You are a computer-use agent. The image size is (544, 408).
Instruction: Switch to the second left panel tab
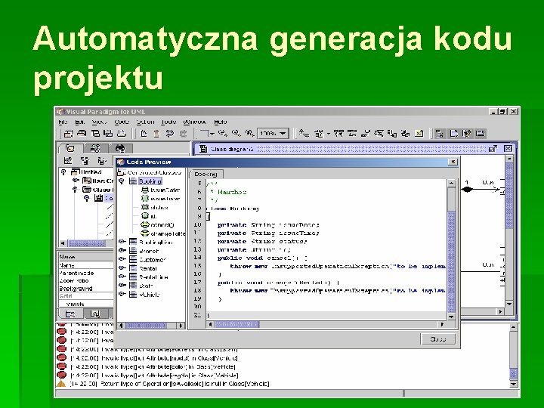(94, 149)
